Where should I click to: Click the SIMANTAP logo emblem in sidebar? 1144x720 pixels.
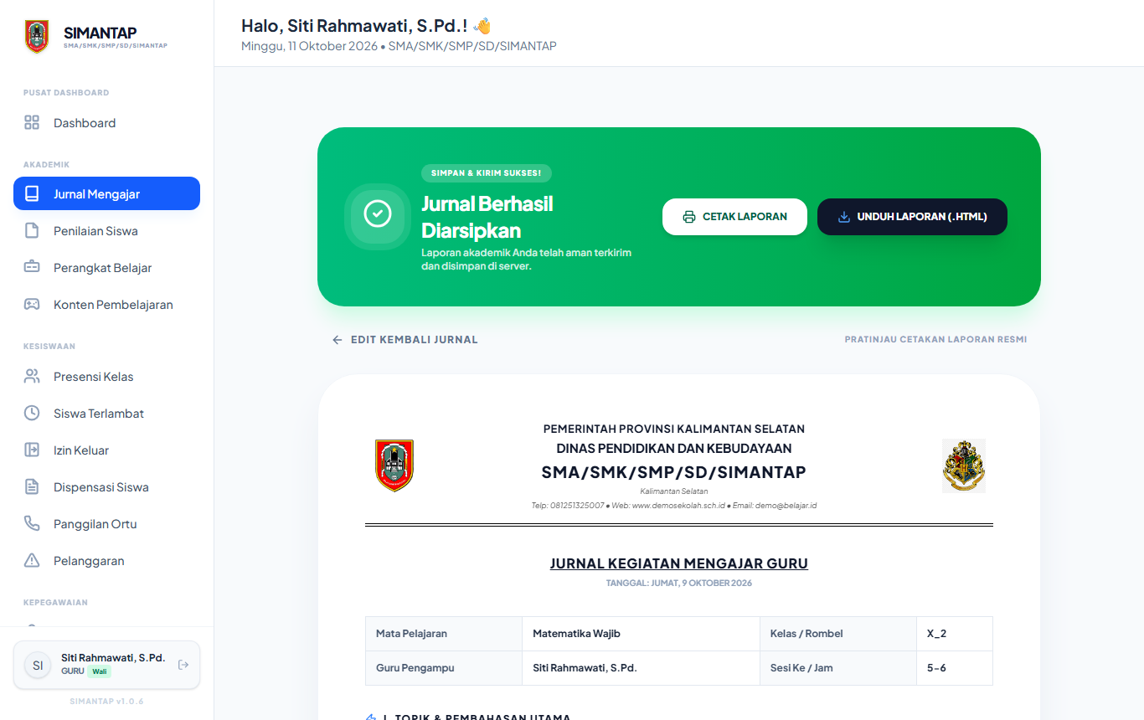[37, 37]
